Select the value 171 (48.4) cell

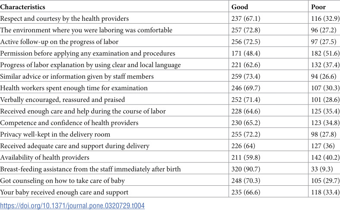pos(246,53)
